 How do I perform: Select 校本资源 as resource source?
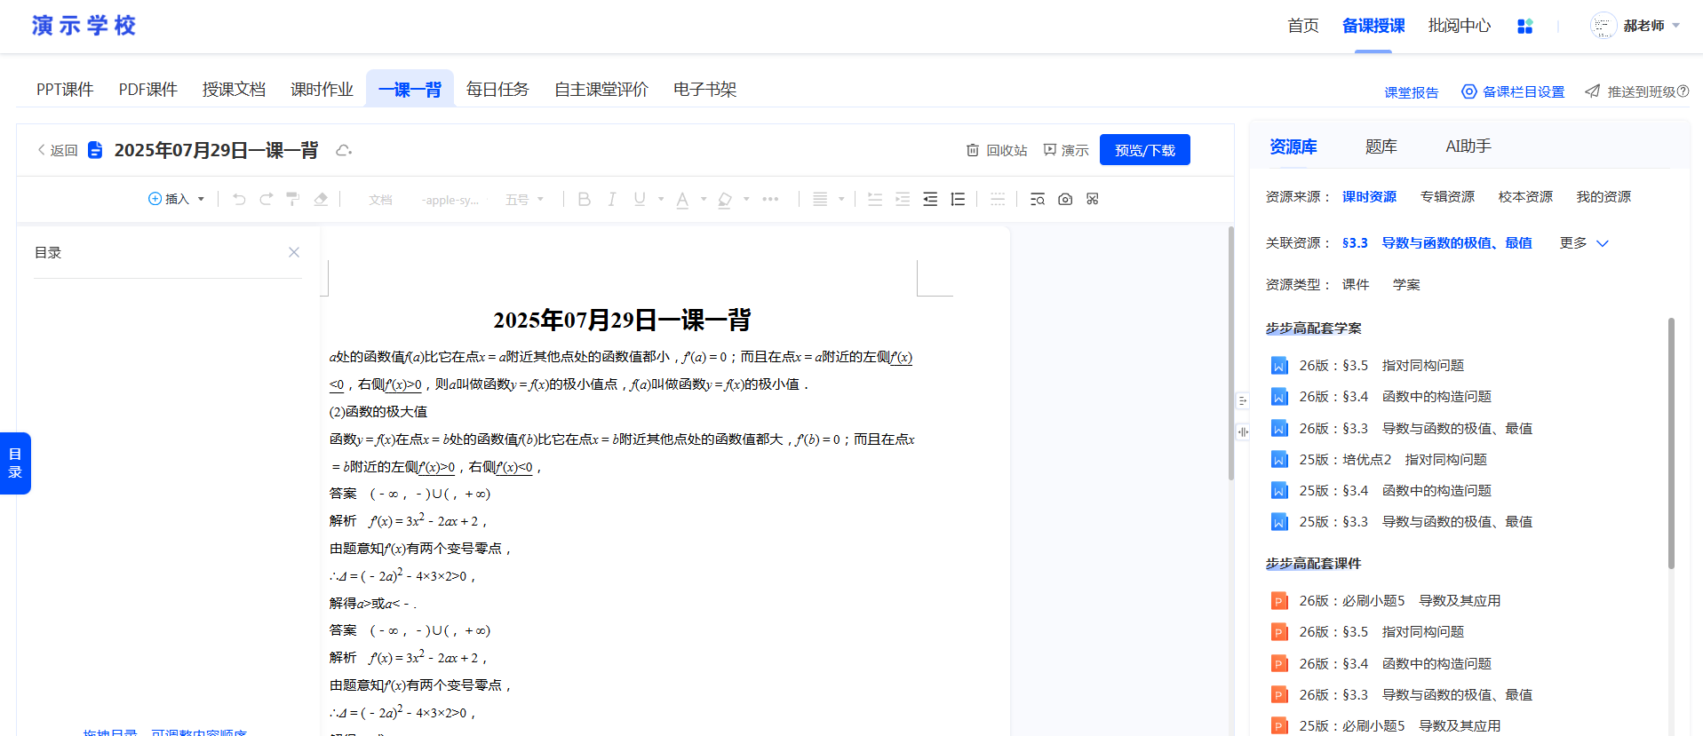[1525, 197]
